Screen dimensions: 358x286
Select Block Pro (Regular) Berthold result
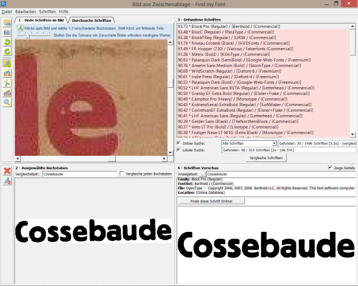(263, 26)
